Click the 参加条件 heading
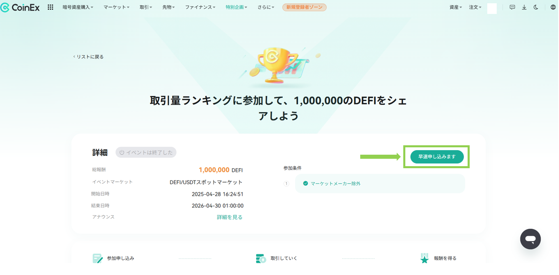 point(292,168)
